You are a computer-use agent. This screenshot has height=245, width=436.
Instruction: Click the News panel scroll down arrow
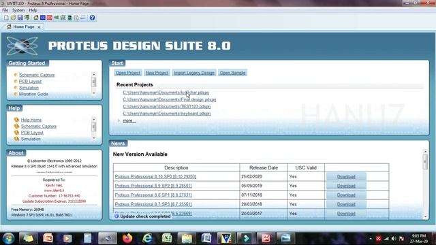pyautogui.click(x=425, y=216)
